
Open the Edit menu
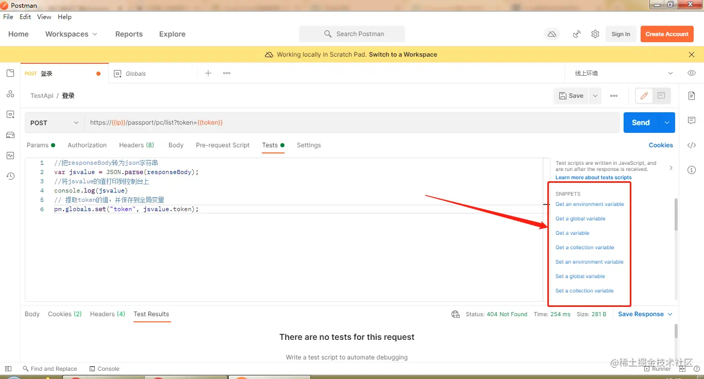point(25,17)
